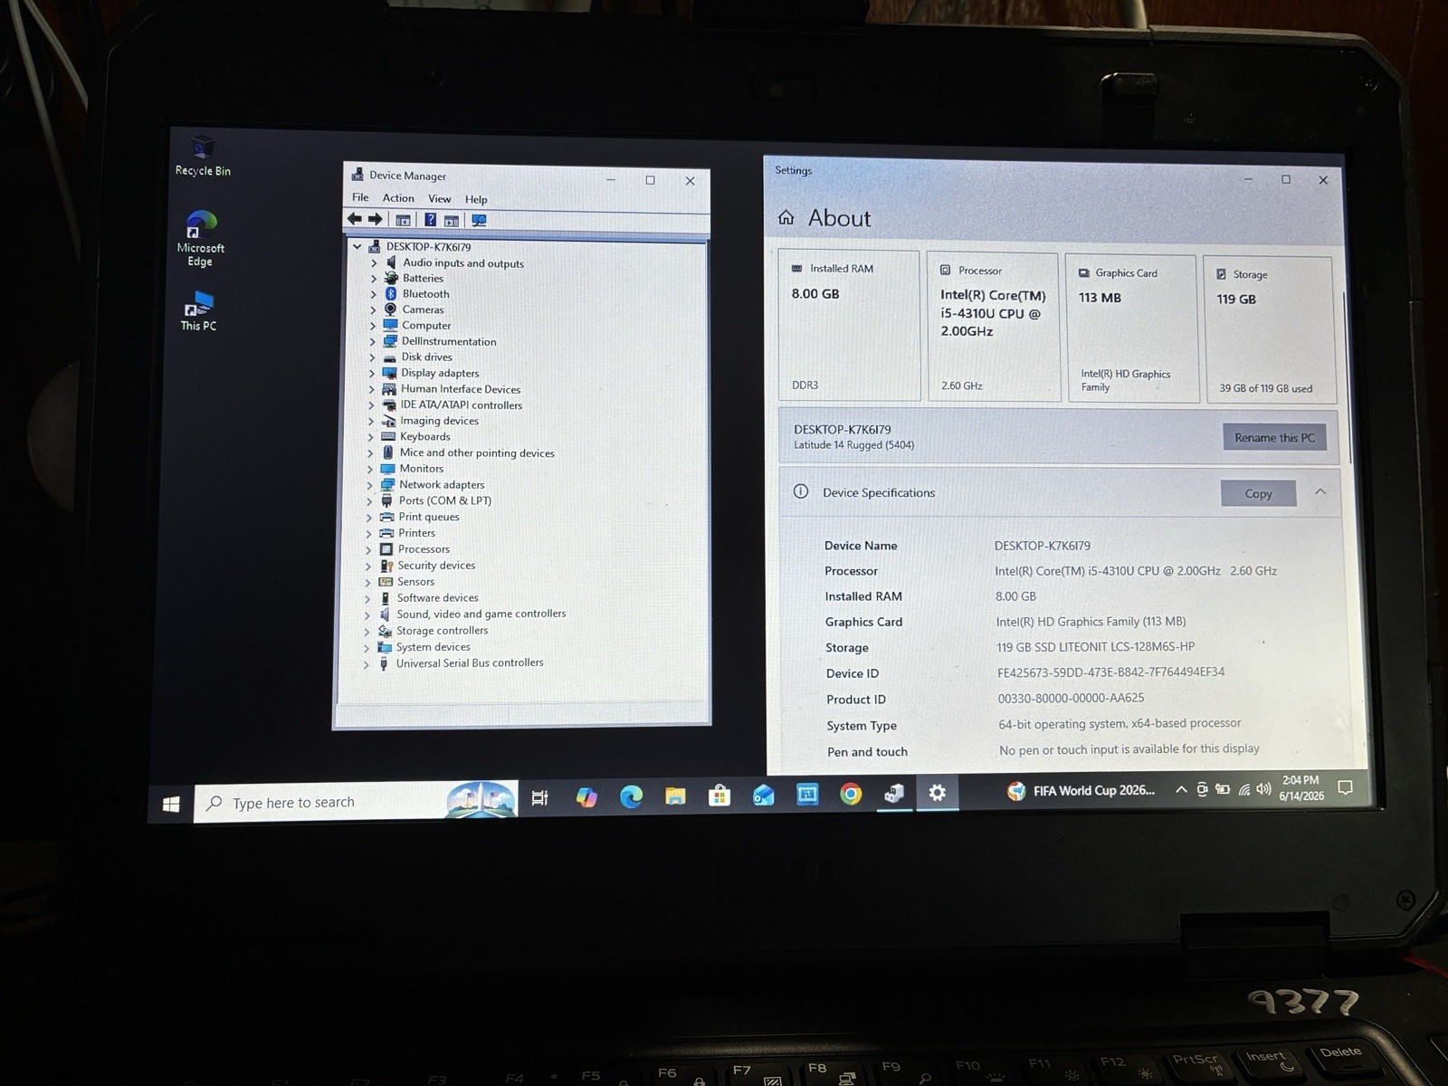Select the Installed RAM card in Settings
The height and width of the screenshot is (1086, 1448).
(x=849, y=326)
